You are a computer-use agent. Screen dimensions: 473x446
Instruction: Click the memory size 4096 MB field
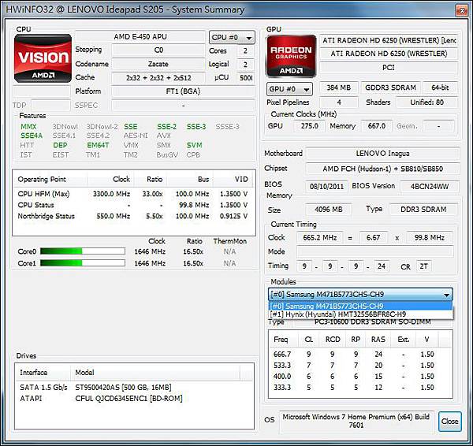pyautogui.click(x=329, y=210)
